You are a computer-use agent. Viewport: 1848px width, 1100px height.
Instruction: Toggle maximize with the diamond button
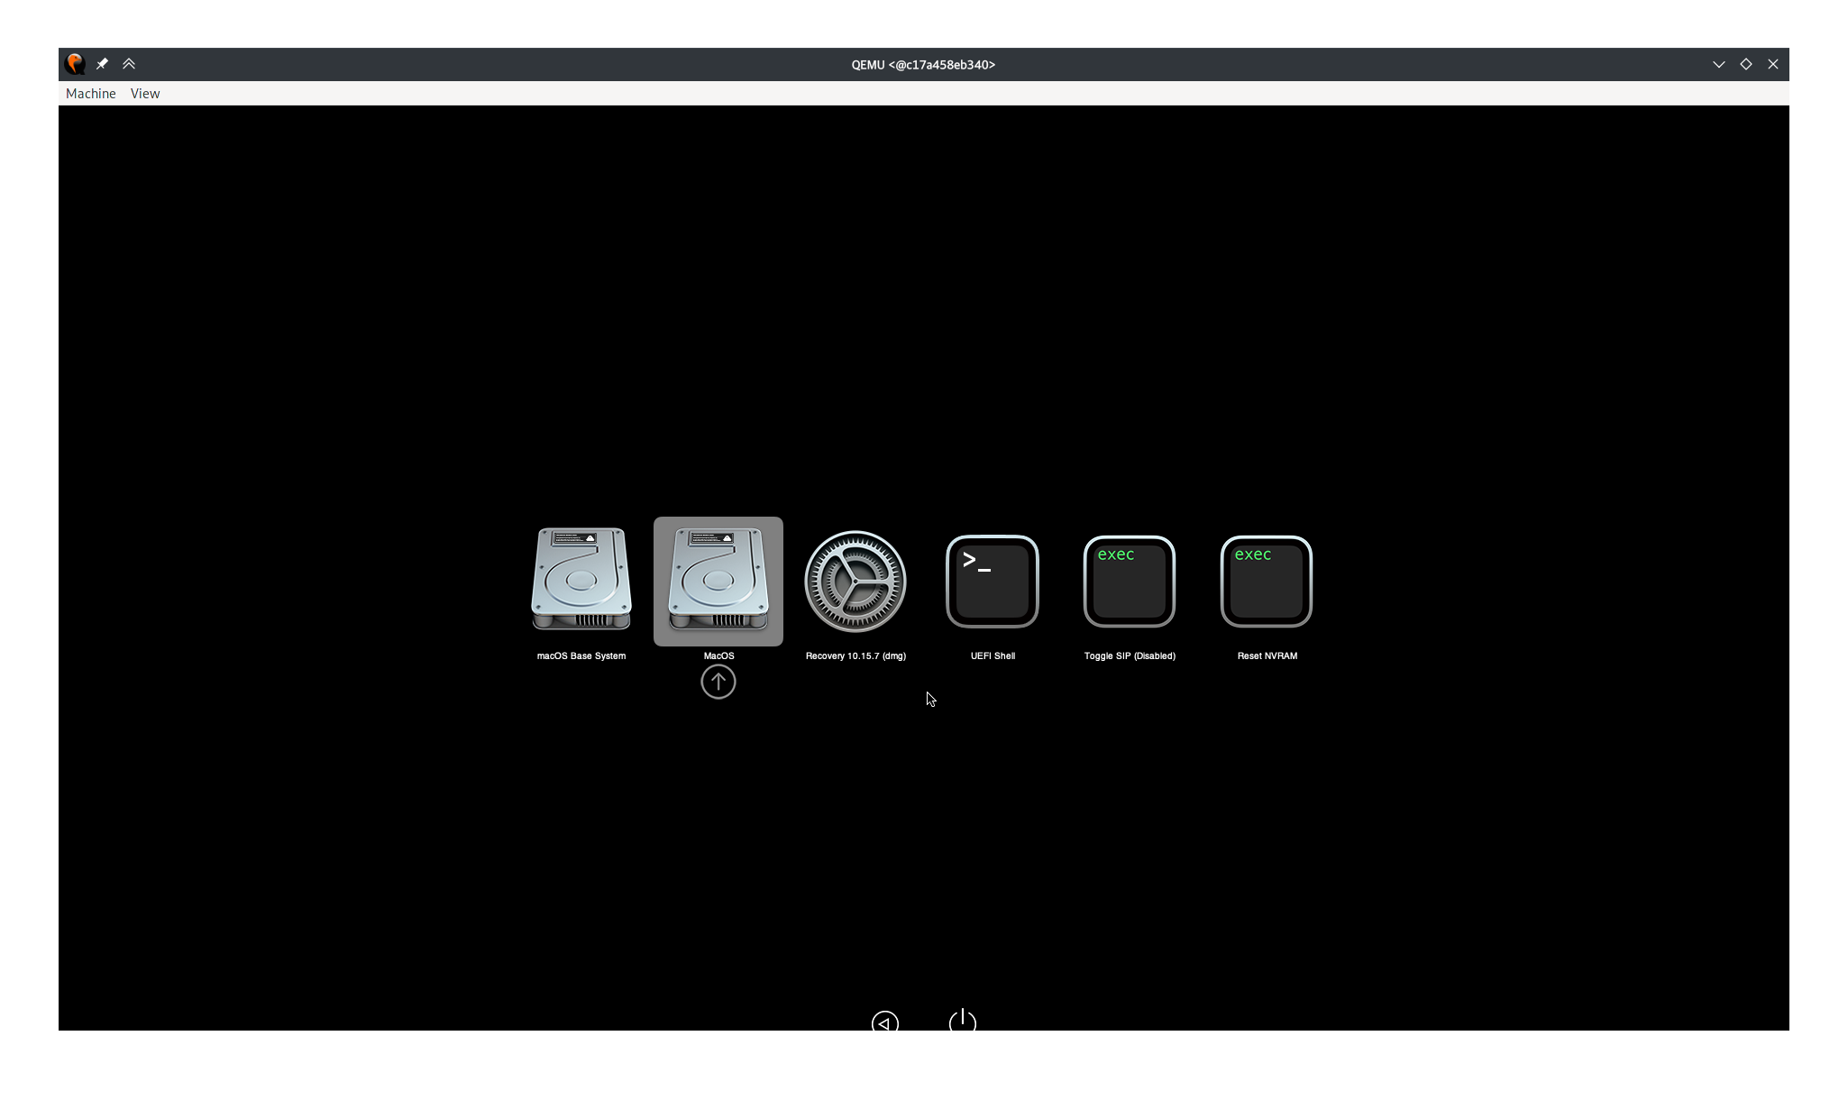pos(1745,64)
